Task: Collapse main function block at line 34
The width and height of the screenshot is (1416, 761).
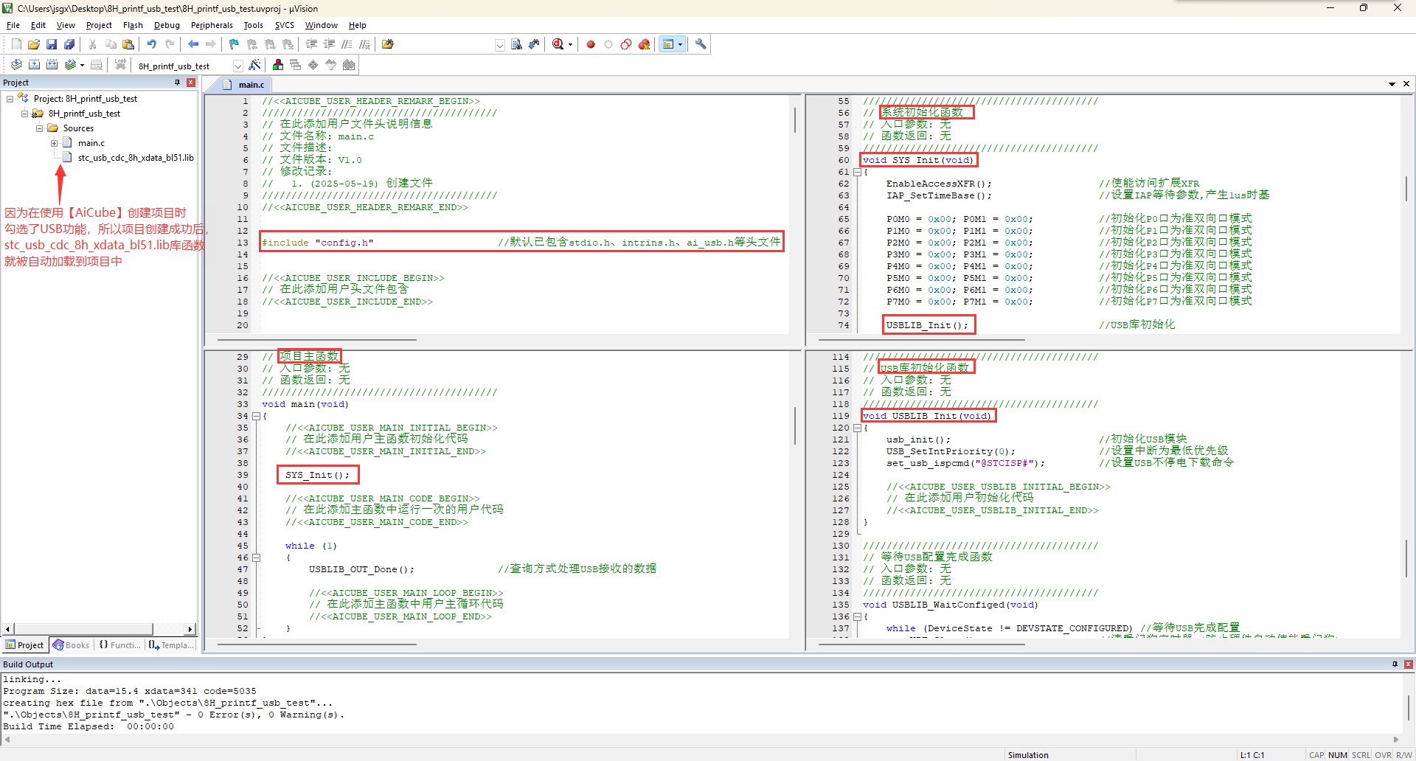Action: 257,416
